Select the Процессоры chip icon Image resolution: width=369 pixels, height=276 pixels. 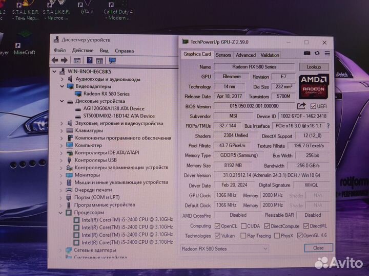pyautogui.click(x=69, y=213)
